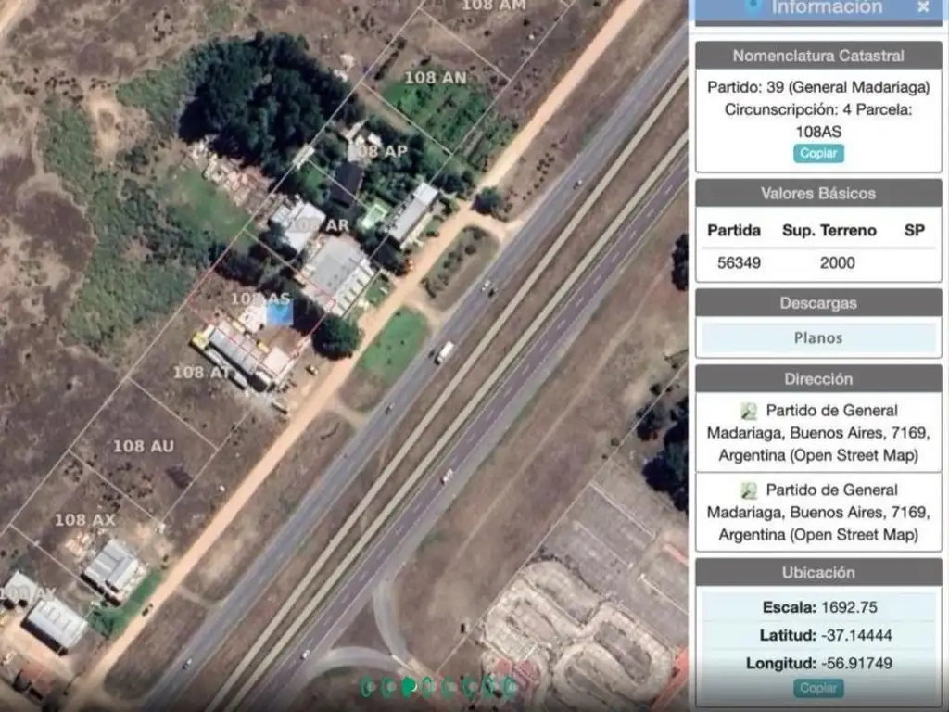Image resolution: width=949 pixels, height=712 pixels.
Task: Click the Descargas section header
Action: tap(818, 303)
